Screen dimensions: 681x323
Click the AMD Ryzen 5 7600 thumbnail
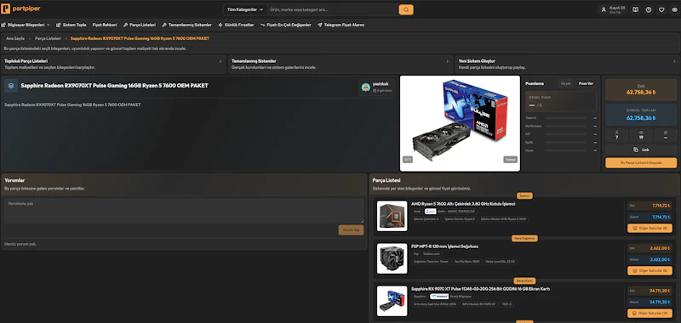tap(392, 216)
